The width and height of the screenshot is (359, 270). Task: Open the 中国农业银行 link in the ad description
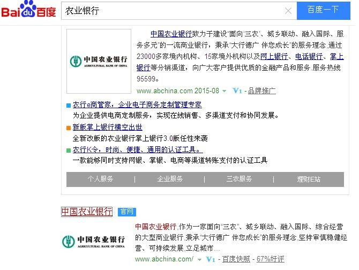click(x=171, y=34)
